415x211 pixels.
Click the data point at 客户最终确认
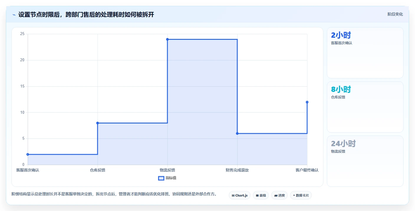pos(307,102)
